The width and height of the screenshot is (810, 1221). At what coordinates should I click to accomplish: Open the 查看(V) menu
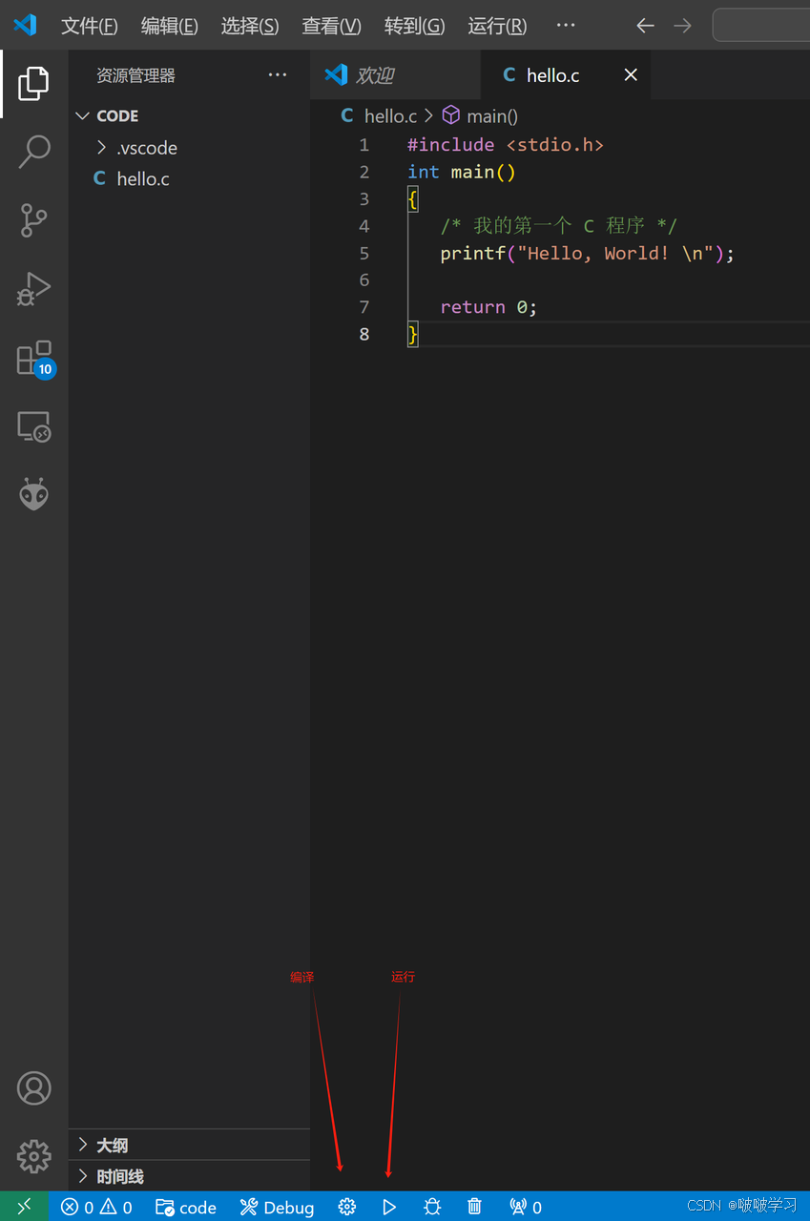coord(331,26)
